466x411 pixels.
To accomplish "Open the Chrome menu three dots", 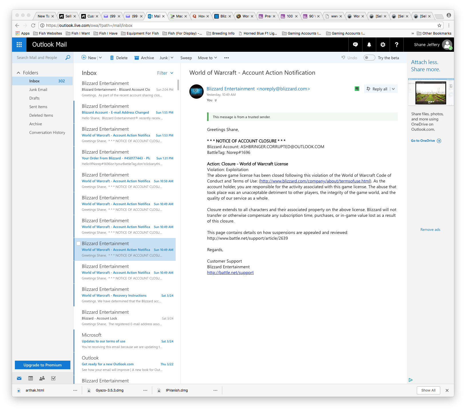I will click(449, 25).
